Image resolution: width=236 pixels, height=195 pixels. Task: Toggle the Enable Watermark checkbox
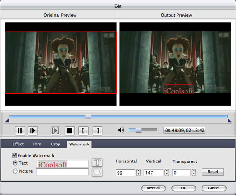point(14,155)
